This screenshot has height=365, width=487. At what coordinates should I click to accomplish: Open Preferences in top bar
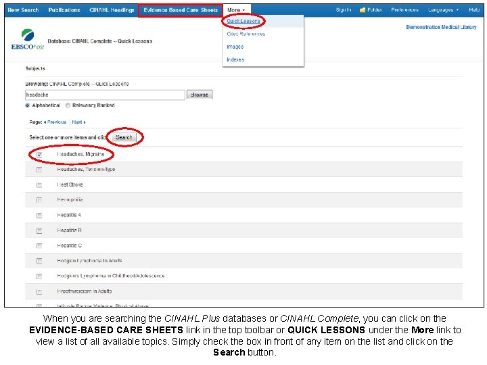point(404,10)
